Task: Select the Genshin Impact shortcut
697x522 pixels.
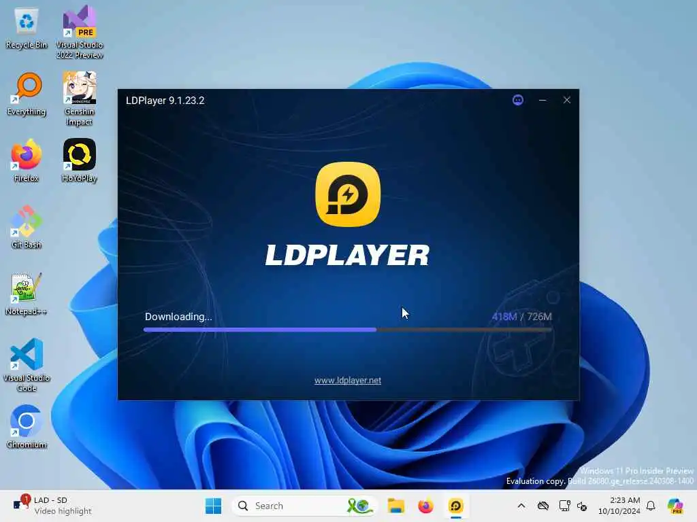Action: point(79,99)
